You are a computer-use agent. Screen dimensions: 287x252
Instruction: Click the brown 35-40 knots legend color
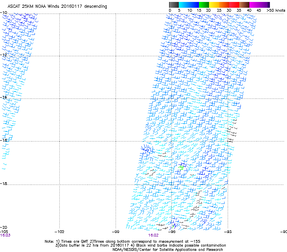point(244,5)
